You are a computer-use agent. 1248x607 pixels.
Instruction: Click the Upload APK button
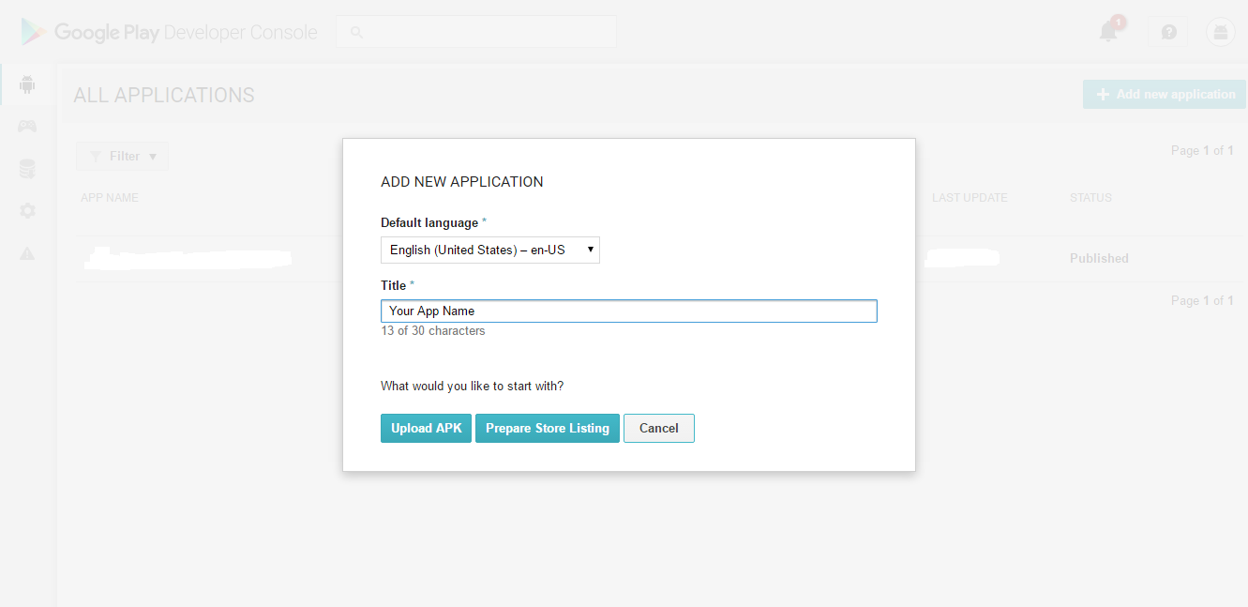[x=426, y=428]
